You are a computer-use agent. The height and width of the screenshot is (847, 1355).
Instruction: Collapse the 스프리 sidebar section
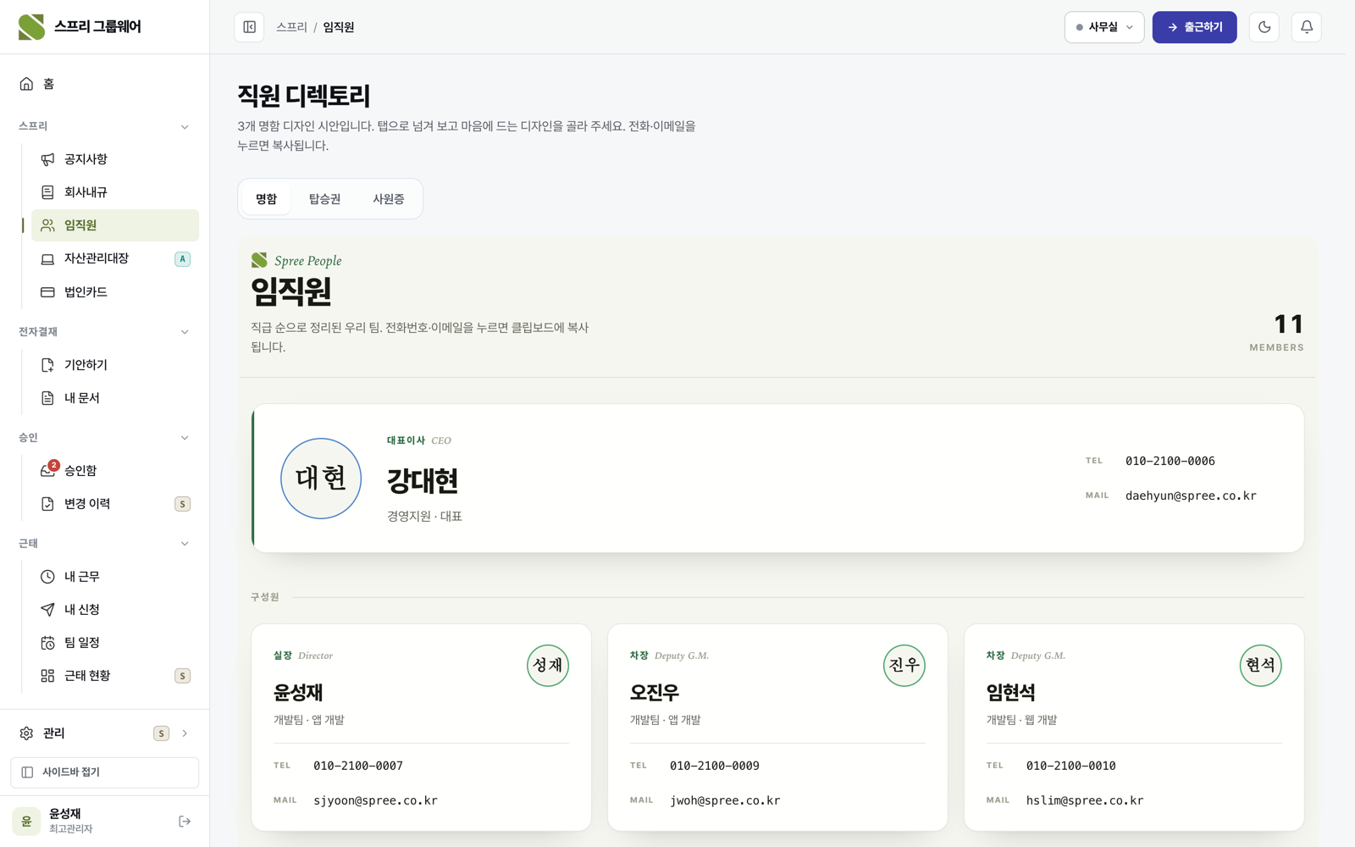(185, 127)
